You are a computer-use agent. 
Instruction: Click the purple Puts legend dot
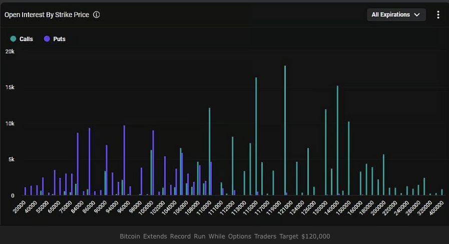(x=47, y=39)
